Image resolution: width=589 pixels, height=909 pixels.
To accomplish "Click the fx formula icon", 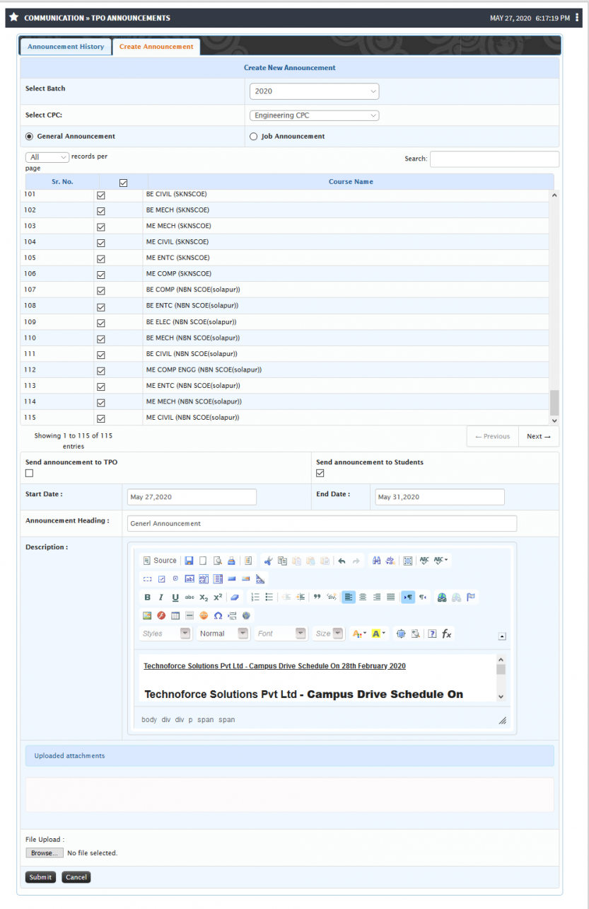I will (447, 634).
